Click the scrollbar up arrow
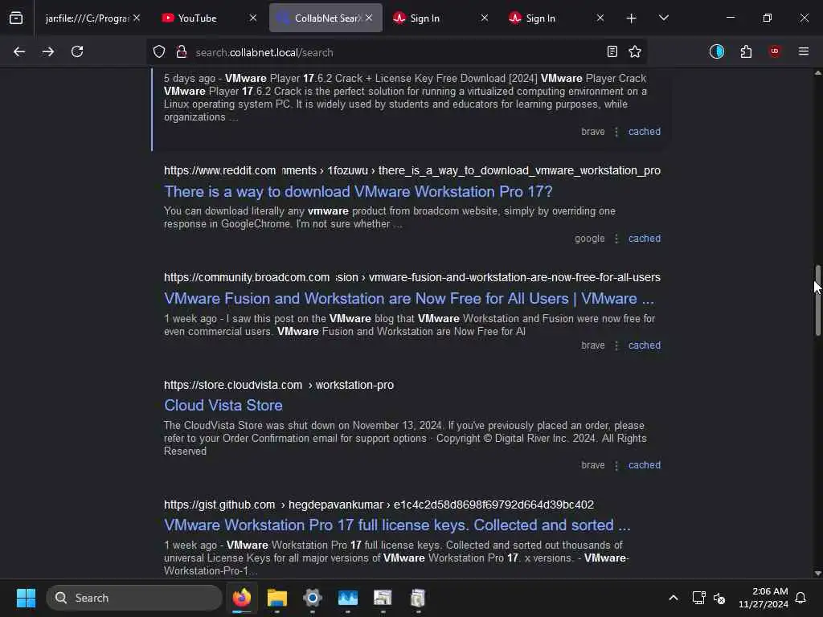 click(x=817, y=73)
